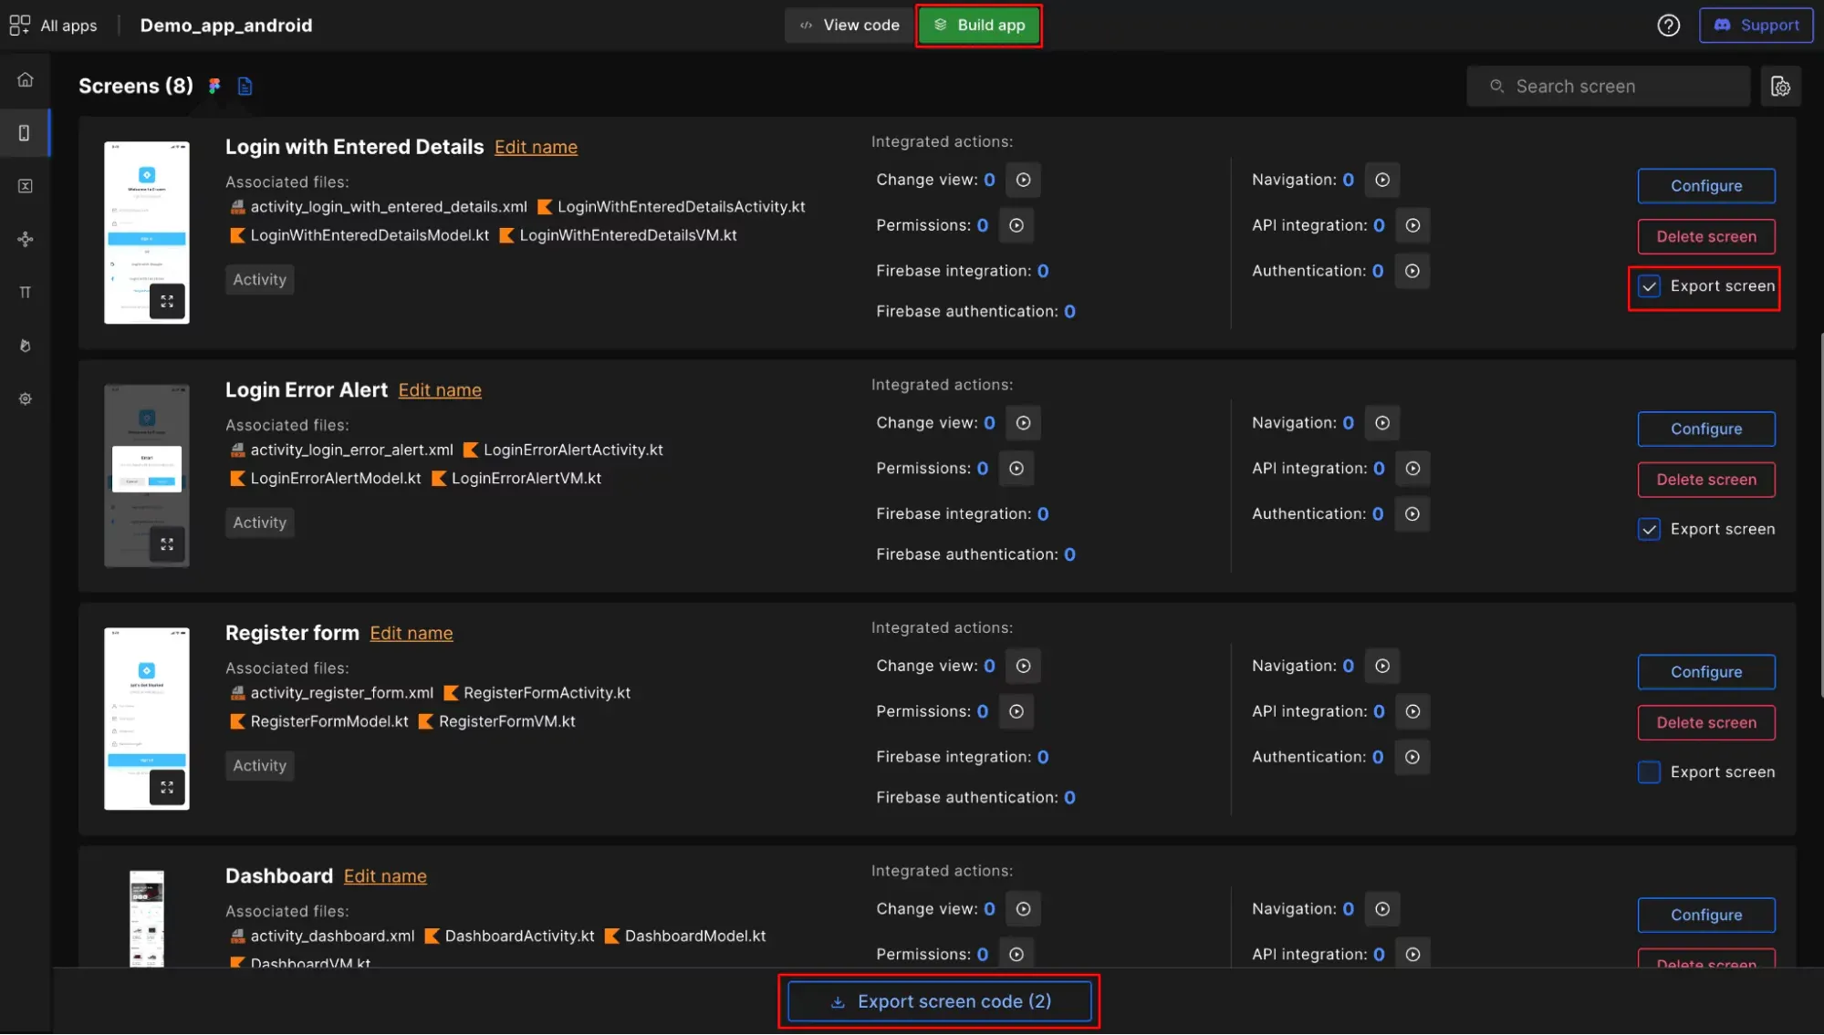Screen dimensions: 1824x1035
Task: Uncheck Export screen for Login with Entered Details
Action: click(1649, 286)
